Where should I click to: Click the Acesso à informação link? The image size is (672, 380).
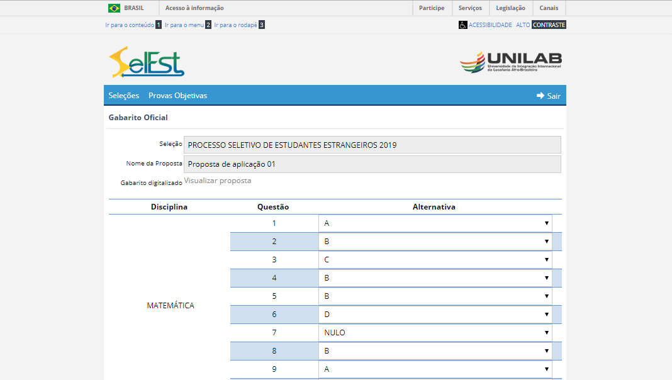(x=194, y=8)
